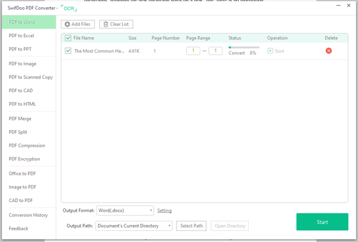The image size is (358, 242).
Task: Select Office to PDF
Action: [22, 174]
